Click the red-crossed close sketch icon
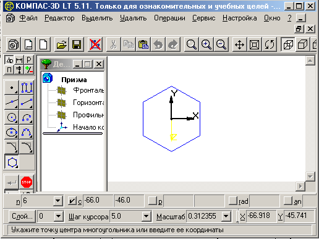Screen dimensions: 319x239 95,44
